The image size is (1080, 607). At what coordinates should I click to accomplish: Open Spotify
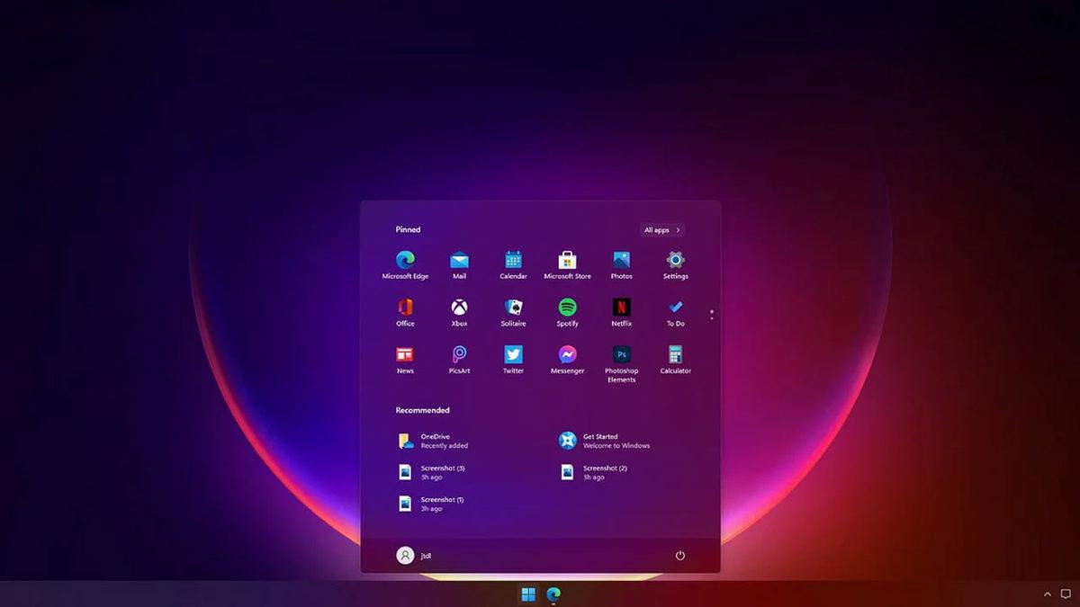click(567, 309)
